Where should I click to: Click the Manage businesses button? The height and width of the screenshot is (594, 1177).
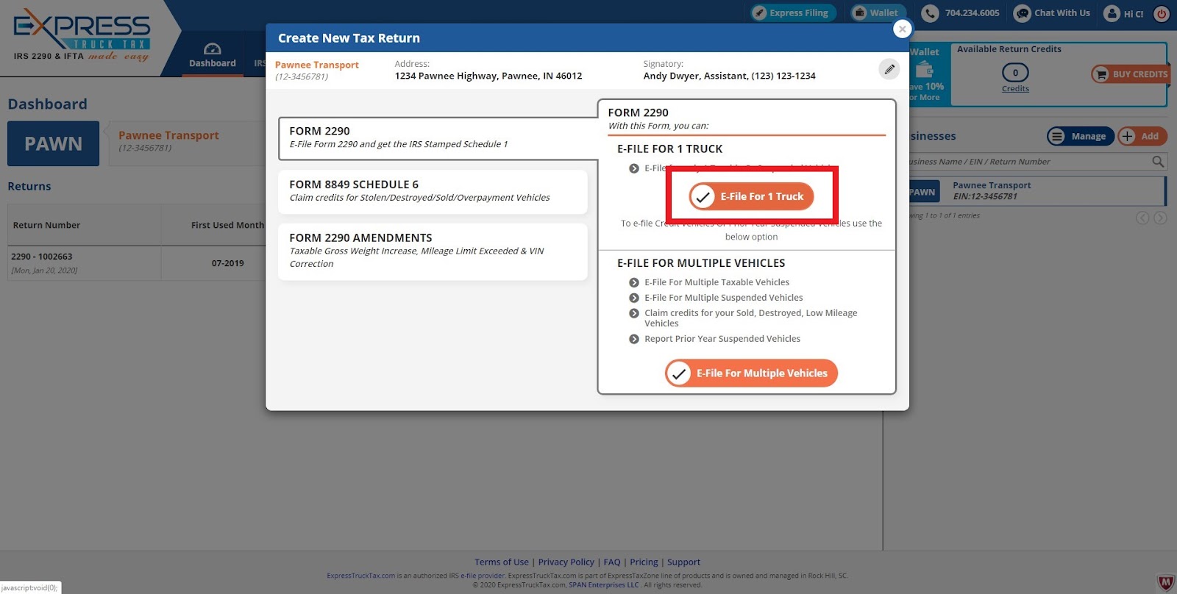click(1080, 136)
